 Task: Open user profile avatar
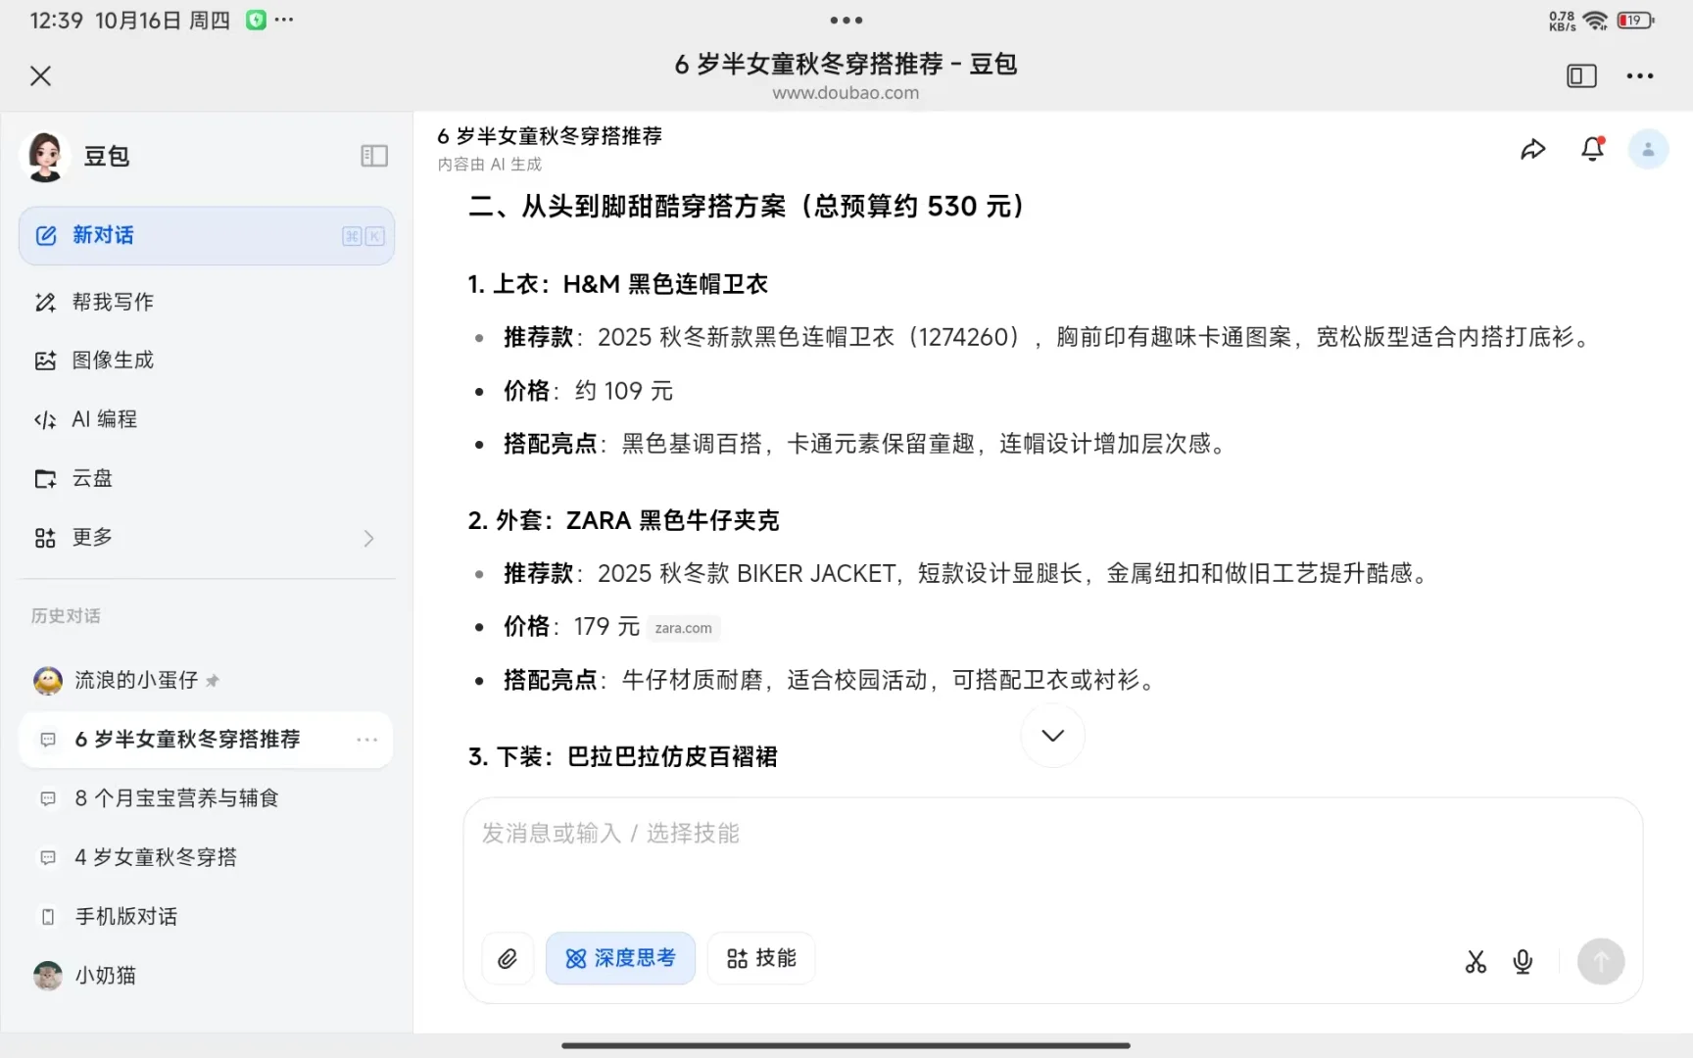point(1648,149)
